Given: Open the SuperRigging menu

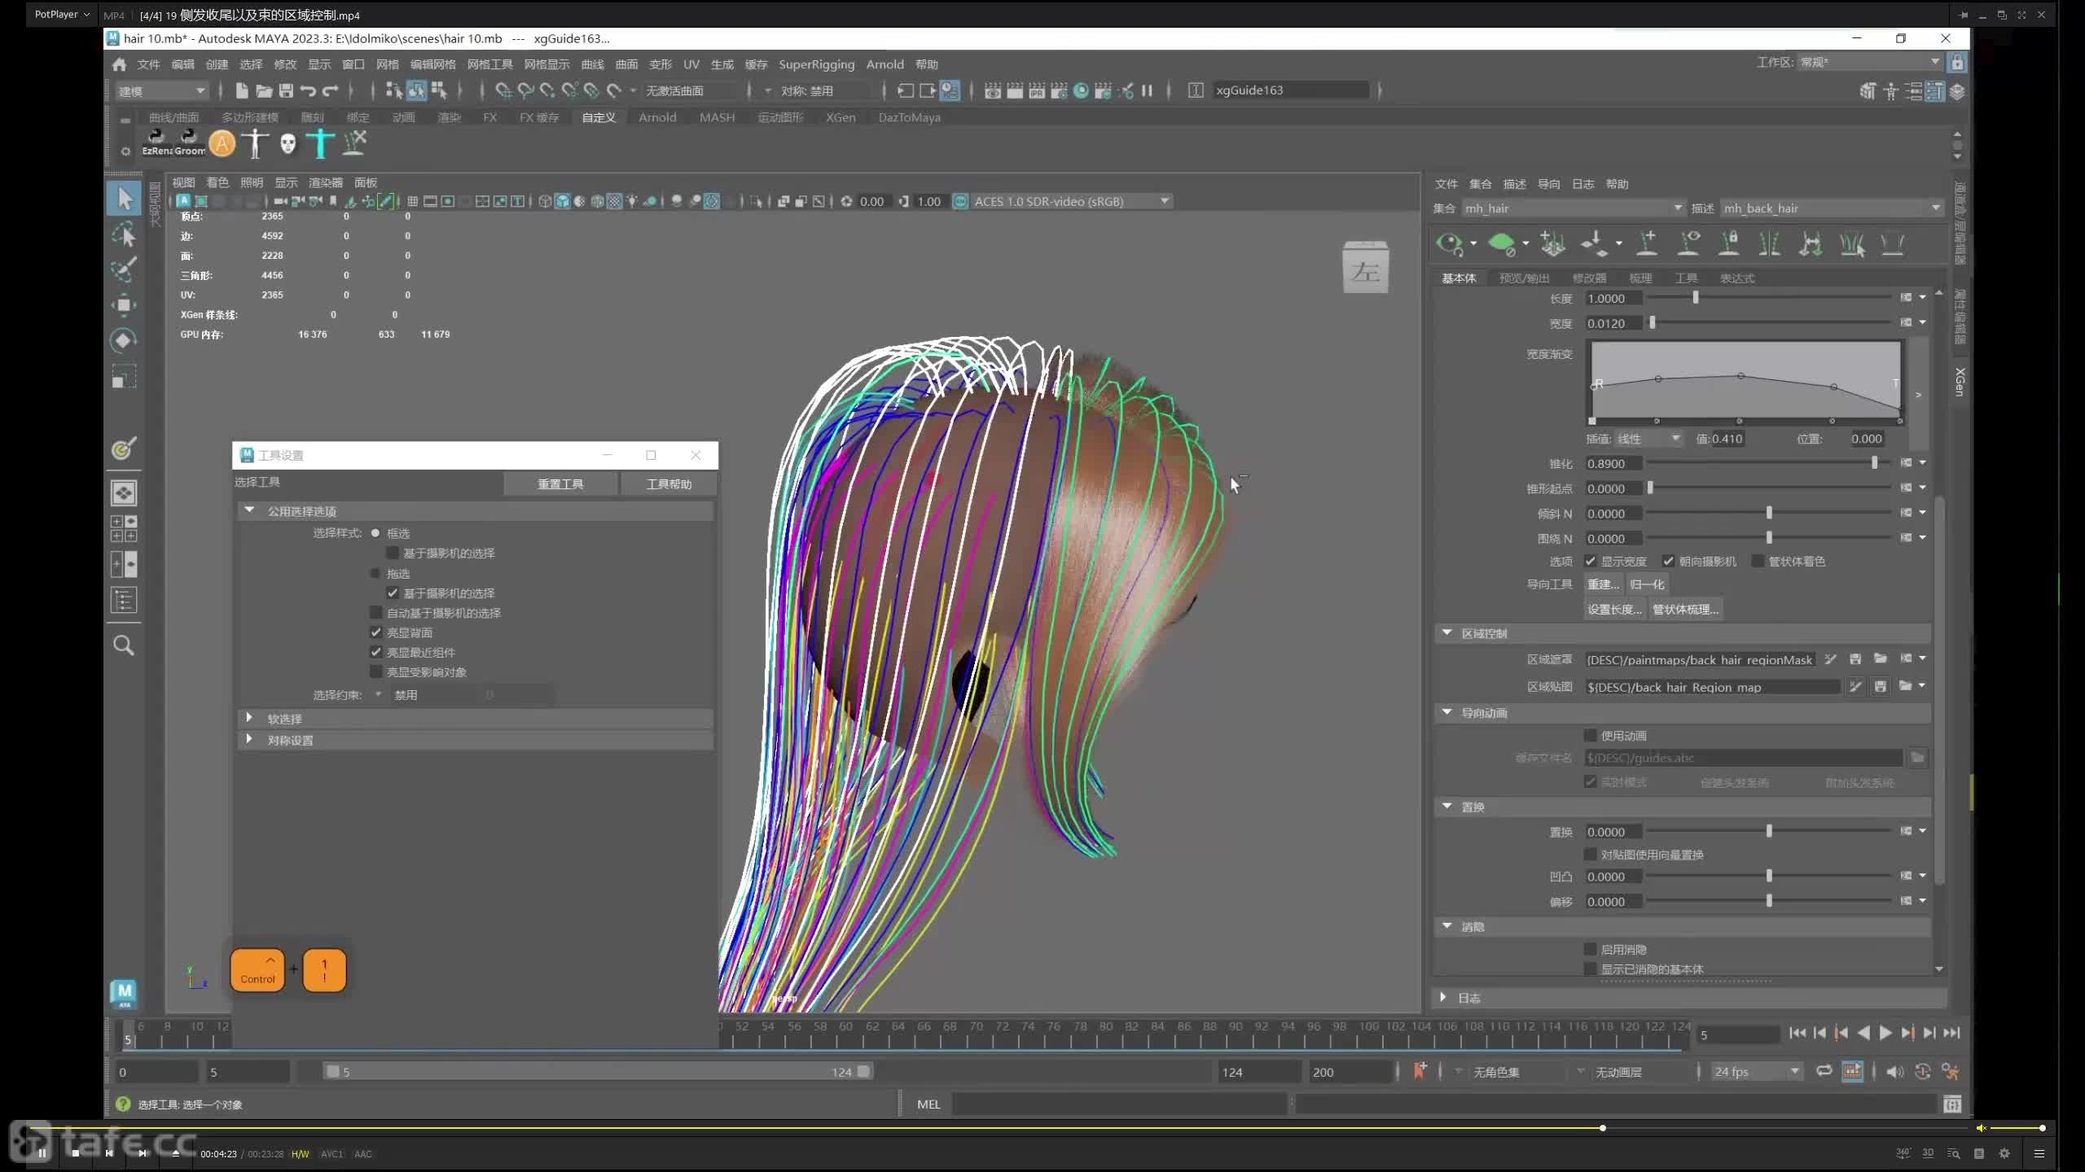Looking at the screenshot, I should (x=816, y=64).
